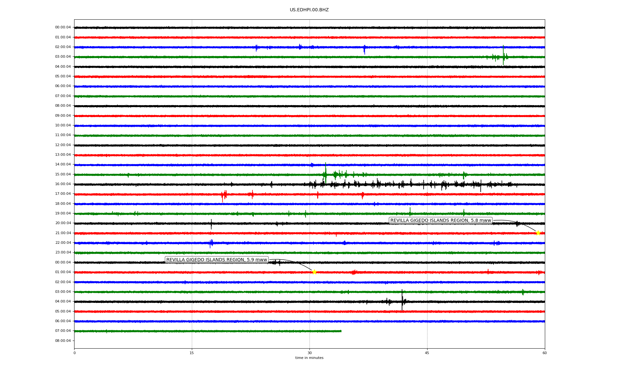Click the x-axis tick label 30
Viewport: 619px width, 387px height.
click(309, 353)
